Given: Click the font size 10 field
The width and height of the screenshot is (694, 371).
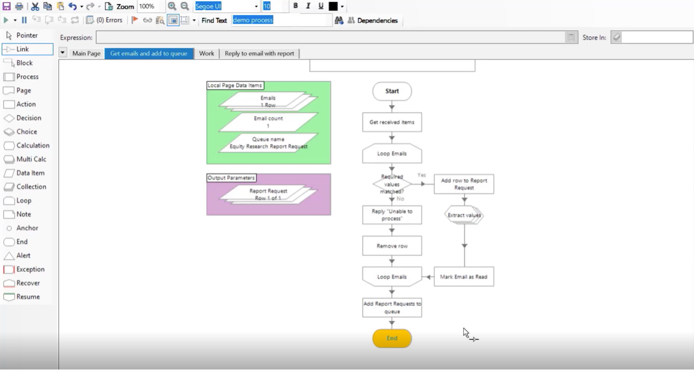Looking at the screenshot, I should coord(275,6).
